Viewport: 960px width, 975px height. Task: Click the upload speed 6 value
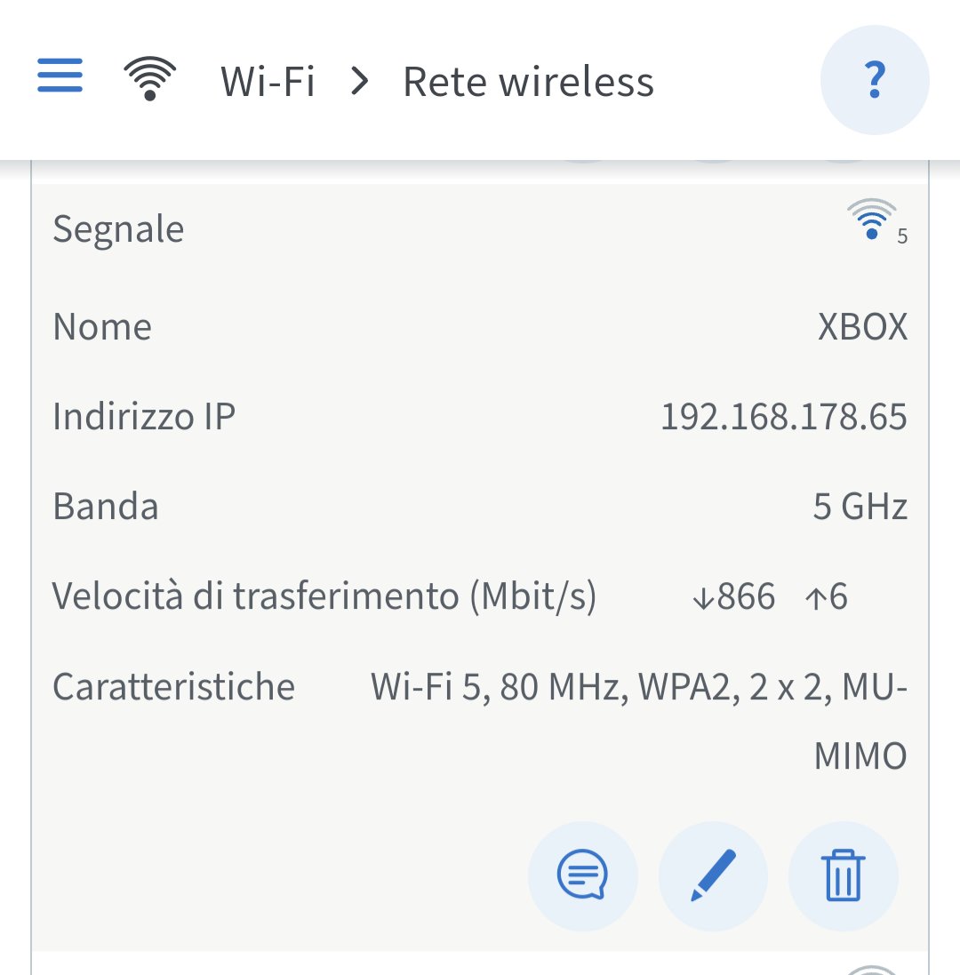tap(827, 596)
